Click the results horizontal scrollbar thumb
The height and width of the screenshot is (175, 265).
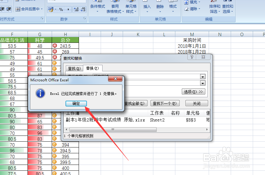point(113,129)
